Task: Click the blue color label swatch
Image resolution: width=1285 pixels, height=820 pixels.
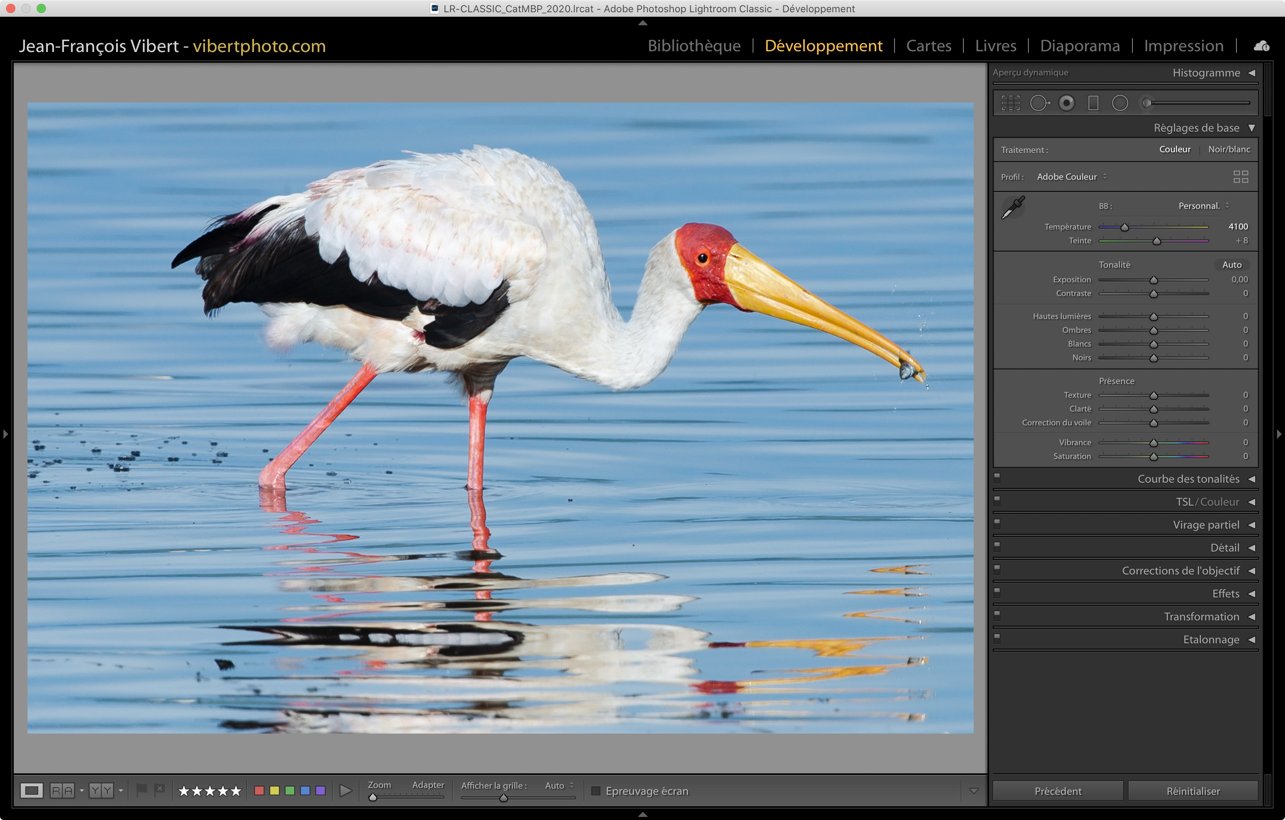Action: point(305,791)
